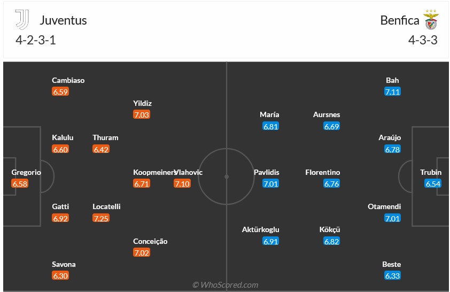Click the Juventus club crest icon
This screenshot has width=450, height=292.
pyautogui.click(x=22, y=20)
